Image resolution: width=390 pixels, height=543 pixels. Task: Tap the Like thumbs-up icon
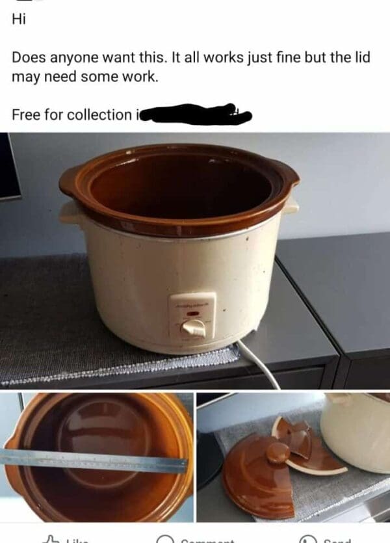point(52,540)
